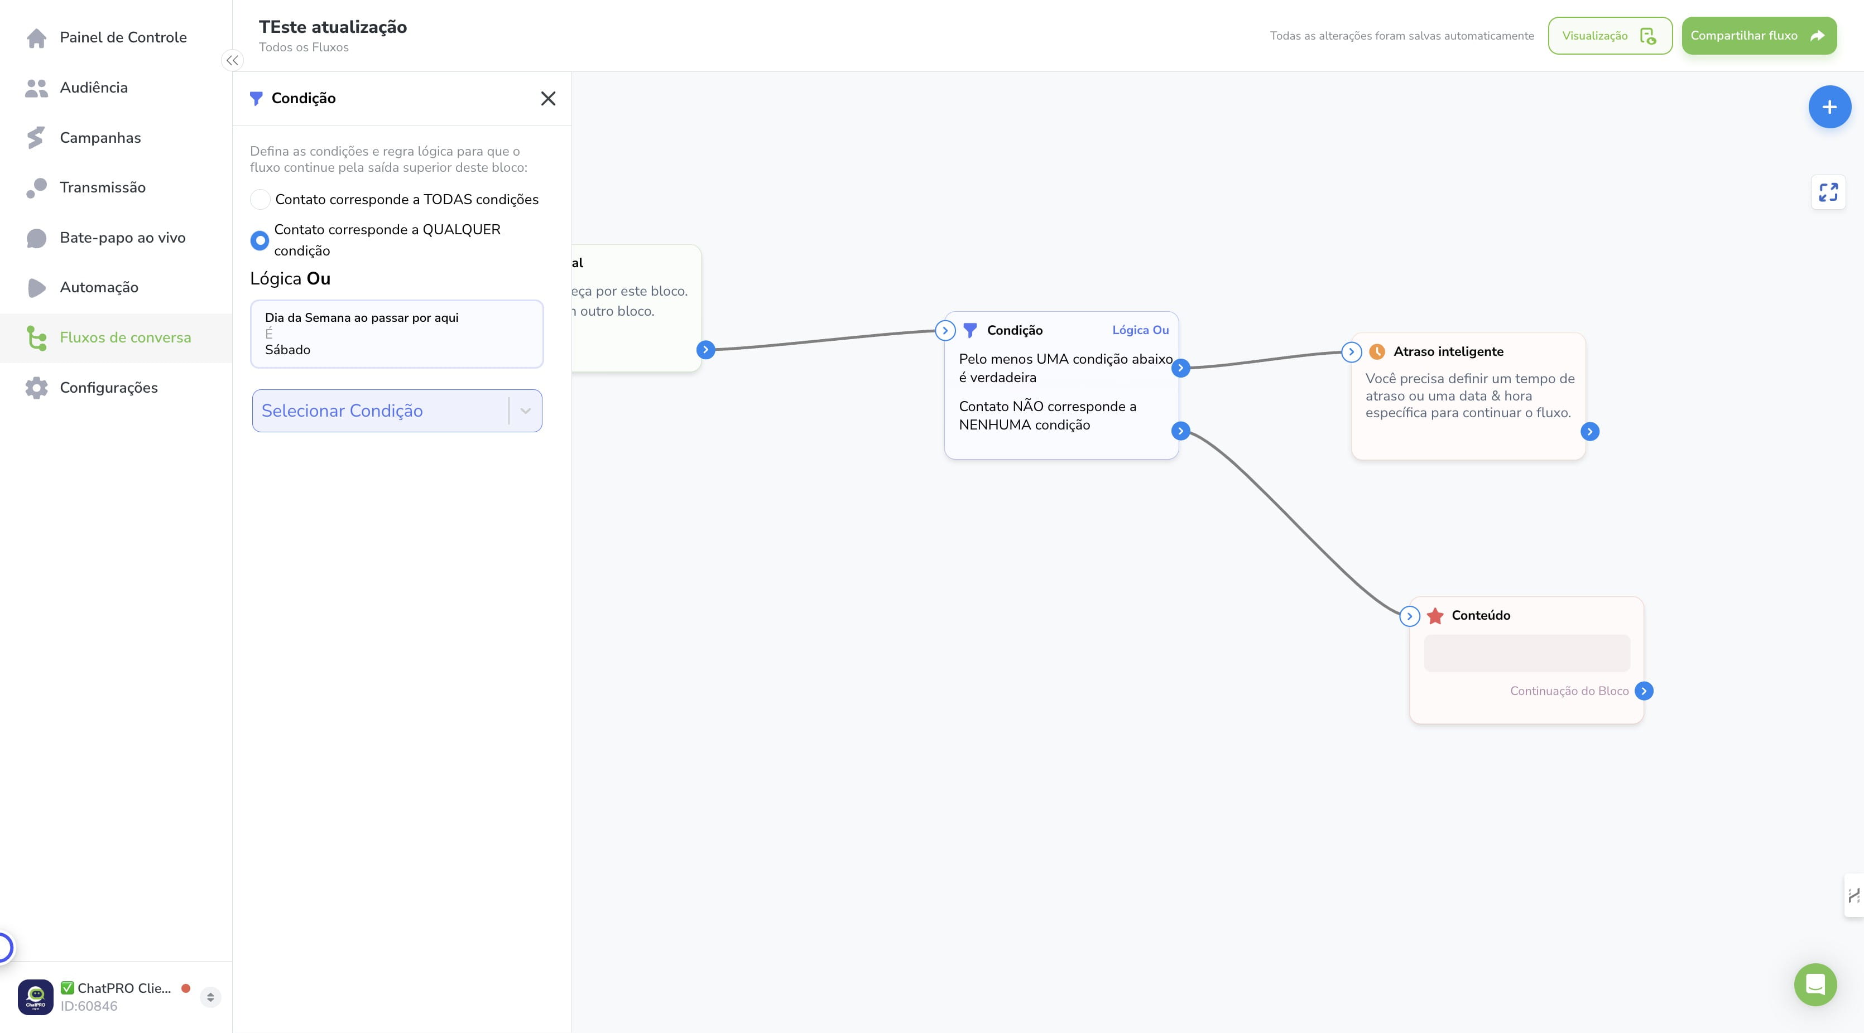The image size is (1864, 1033).
Task: Open the Dia da Semana Sábado condition card
Action: pos(397,334)
